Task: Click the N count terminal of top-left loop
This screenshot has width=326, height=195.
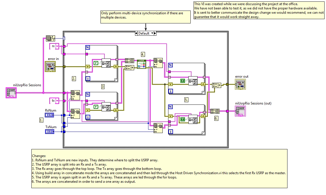Action: tap(88, 48)
